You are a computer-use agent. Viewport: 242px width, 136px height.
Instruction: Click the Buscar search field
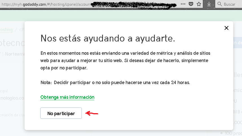(x=229, y=4)
